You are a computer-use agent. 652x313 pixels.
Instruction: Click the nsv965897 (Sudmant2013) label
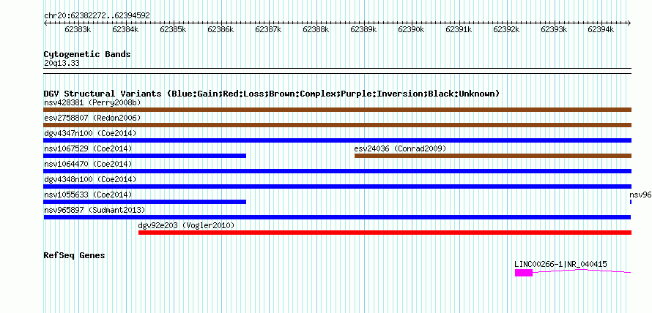coord(95,210)
